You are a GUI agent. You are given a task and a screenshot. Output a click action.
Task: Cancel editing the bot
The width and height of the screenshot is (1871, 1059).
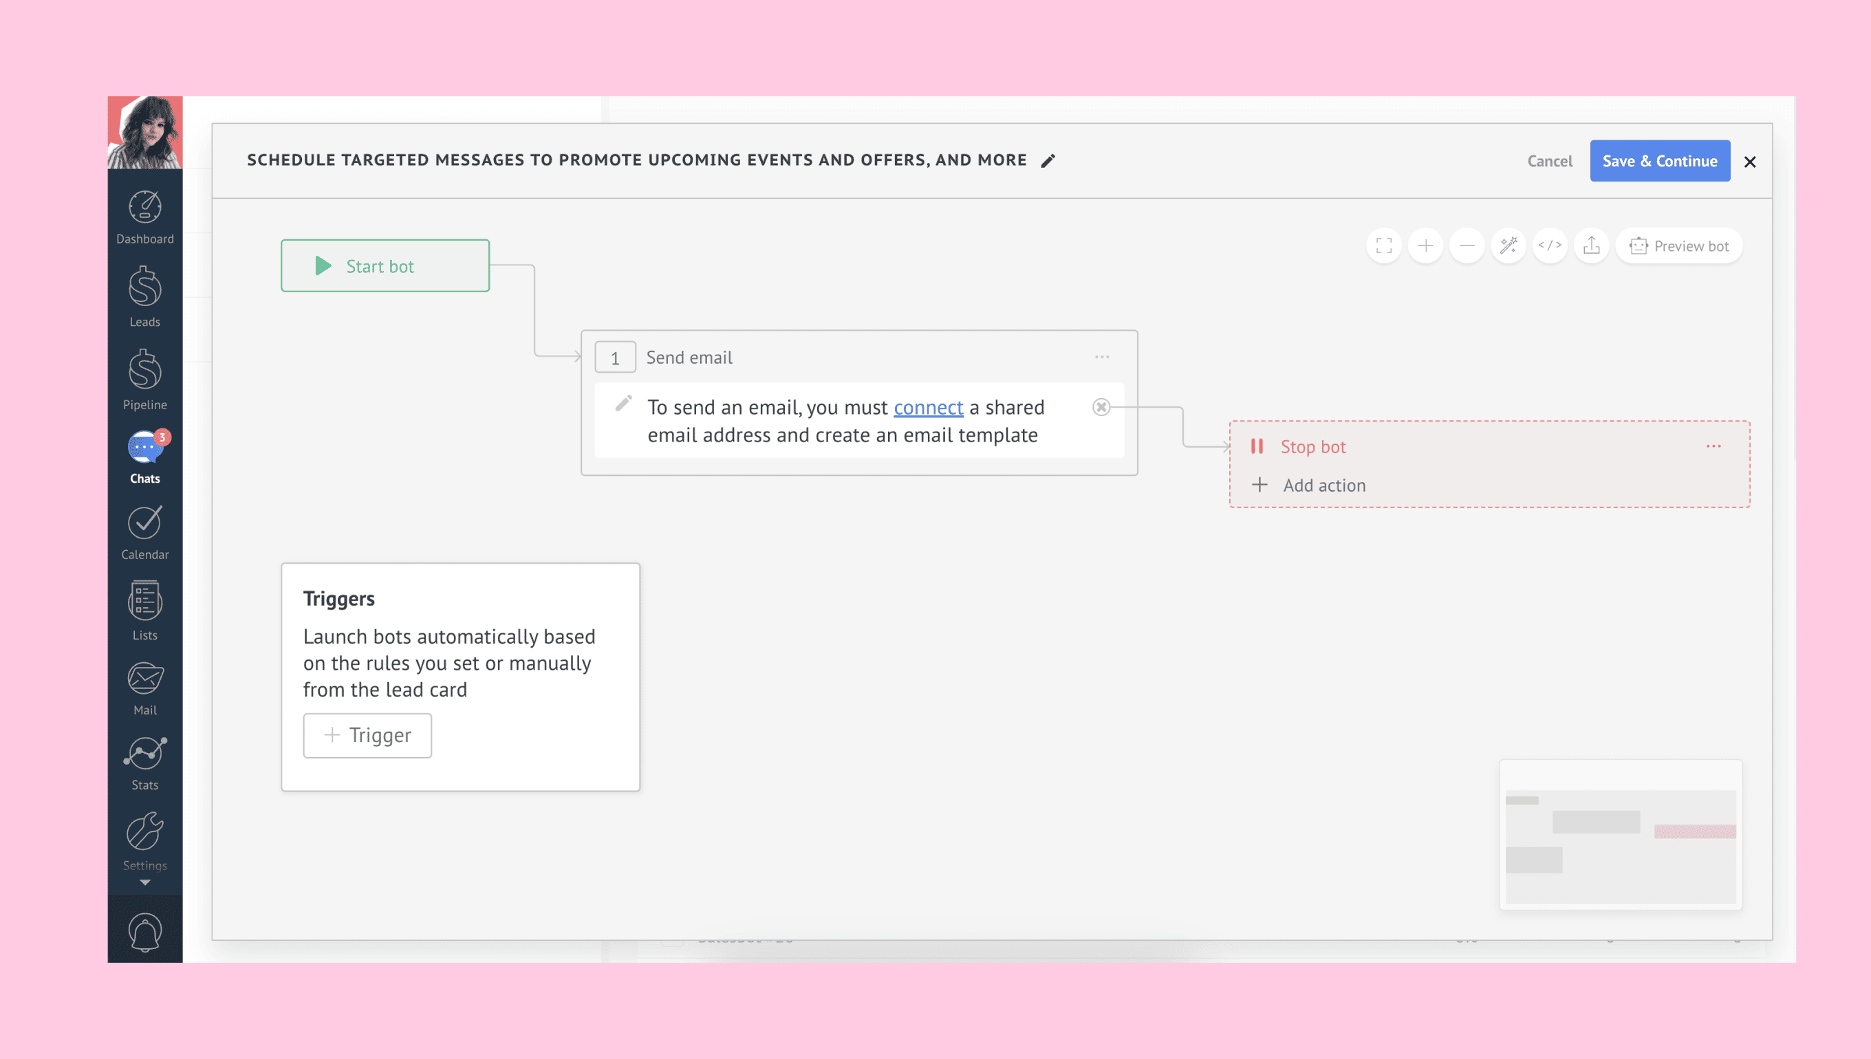click(1550, 161)
